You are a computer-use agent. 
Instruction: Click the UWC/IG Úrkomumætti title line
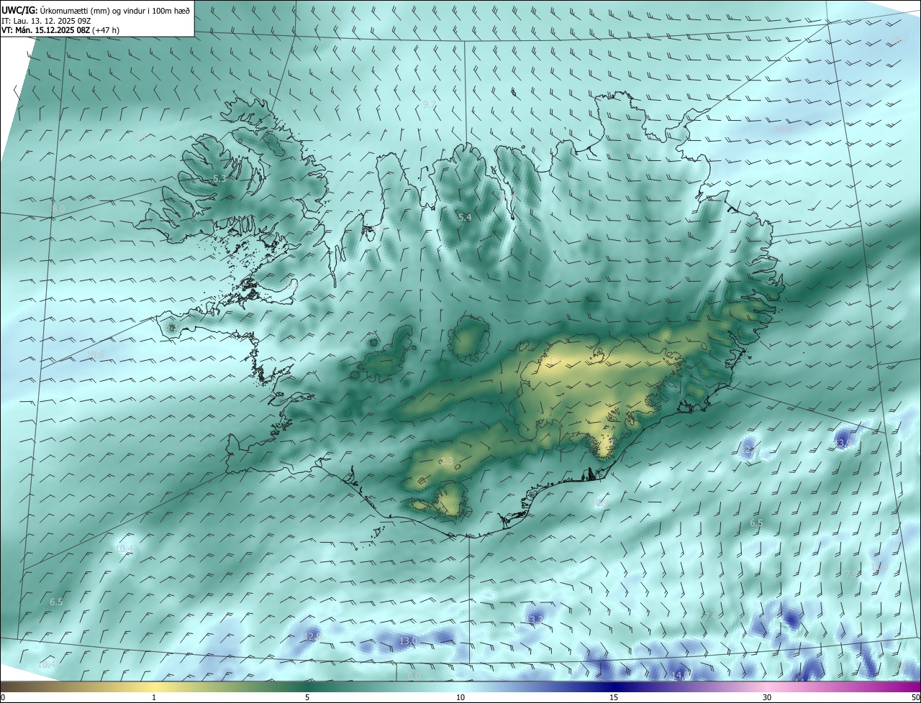pos(96,11)
